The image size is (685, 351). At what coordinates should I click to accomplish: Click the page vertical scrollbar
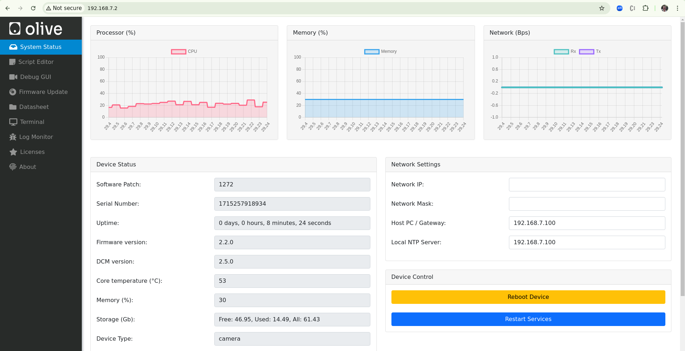[682, 159]
